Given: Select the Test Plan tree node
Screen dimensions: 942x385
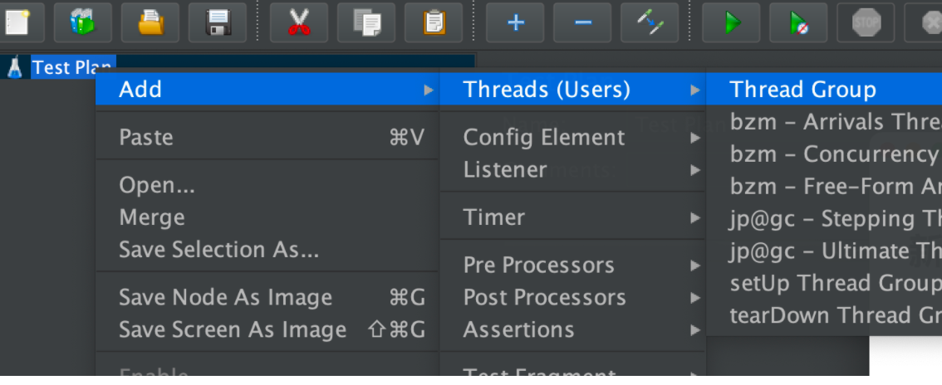Looking at the screenshot, I should pos(72,66).
